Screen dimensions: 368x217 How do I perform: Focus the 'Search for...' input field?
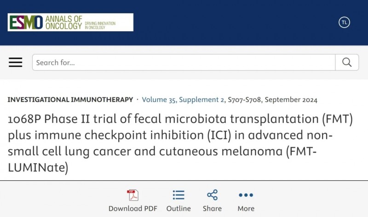184,63
